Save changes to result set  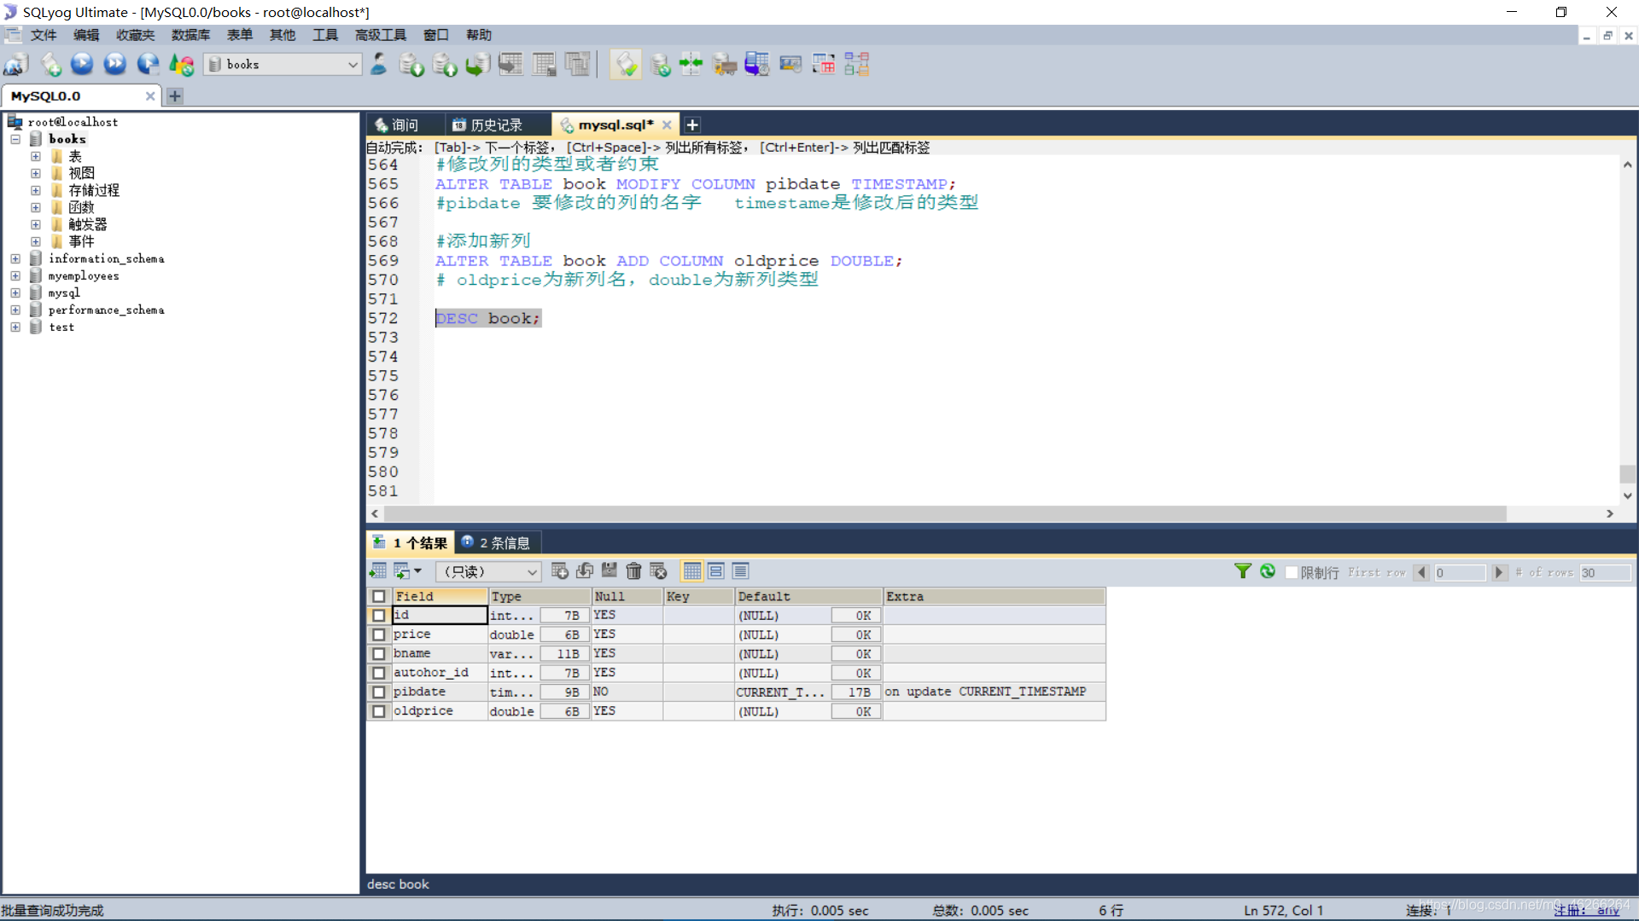(610, 571)
